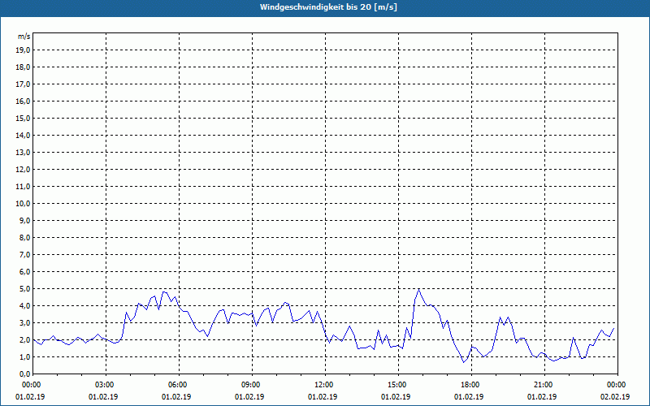Click the "03:00" time label
Viewport: 650px width, 406px height.
click(106, 385)
